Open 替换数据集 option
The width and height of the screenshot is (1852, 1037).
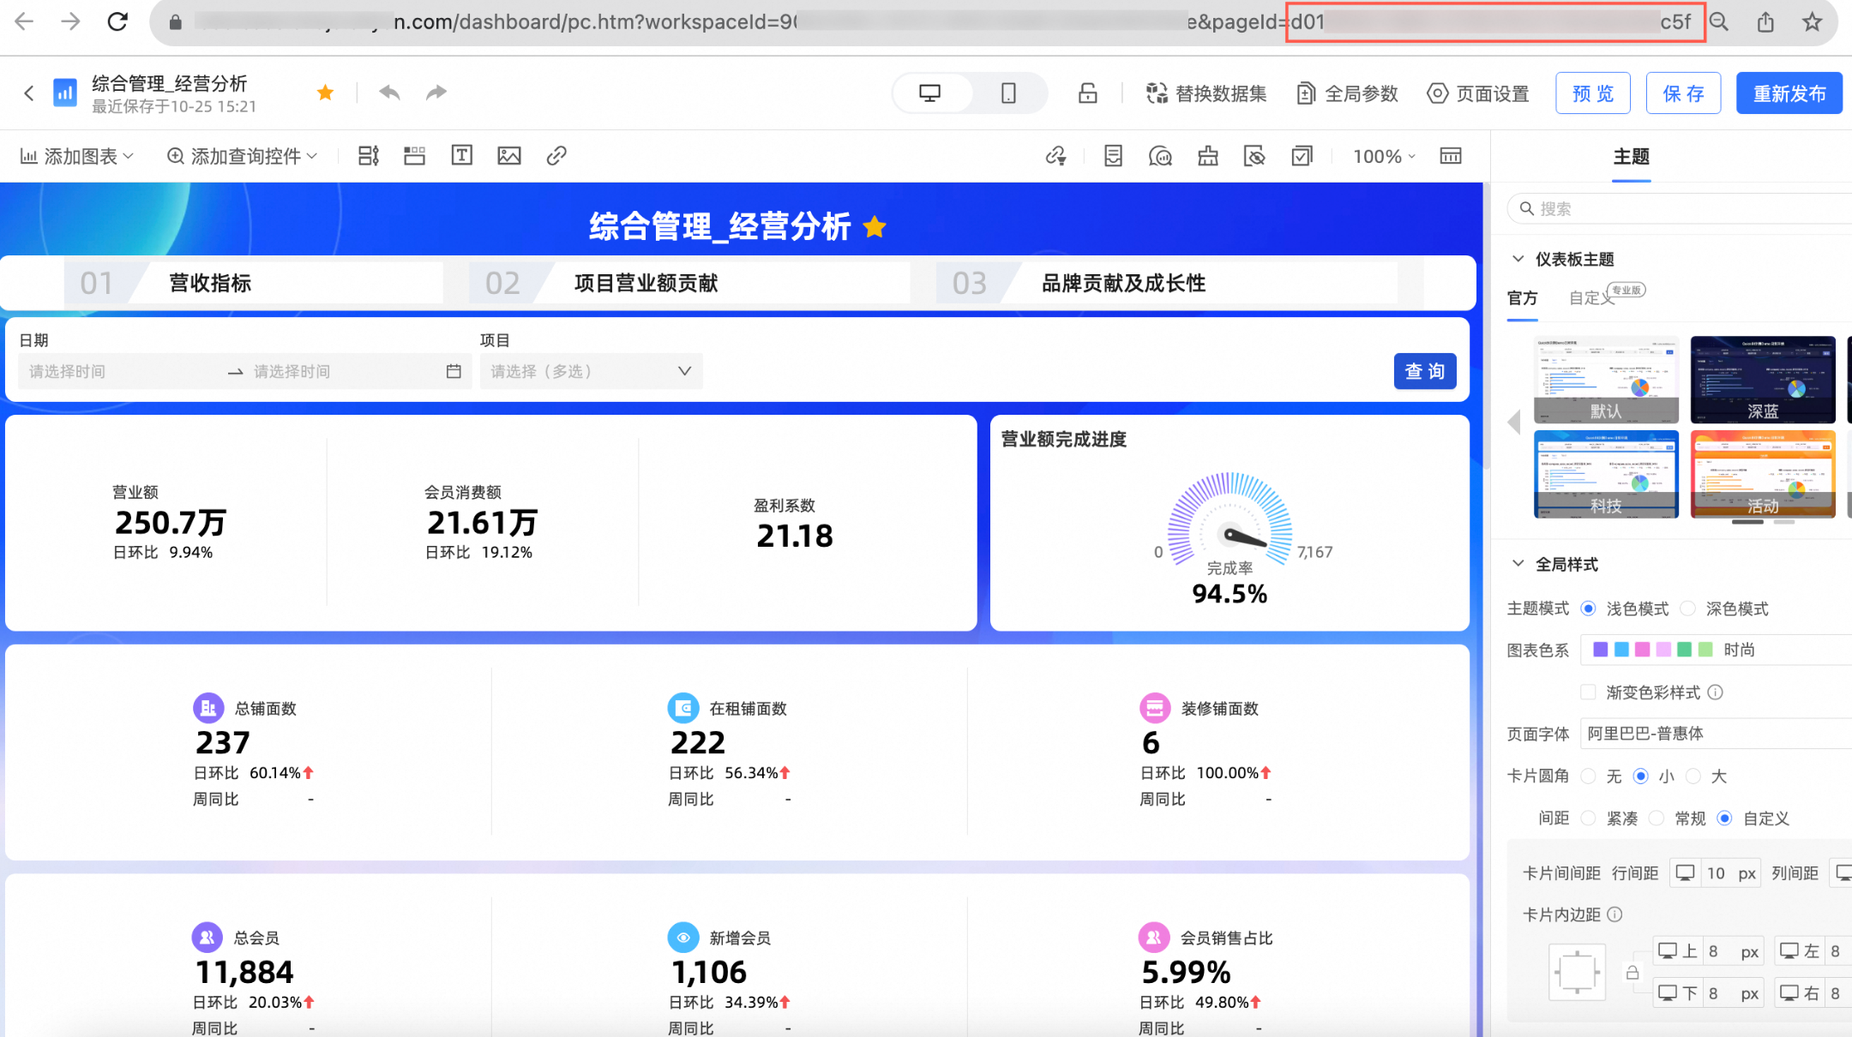pyautogui.click(x=1206, y=93)
